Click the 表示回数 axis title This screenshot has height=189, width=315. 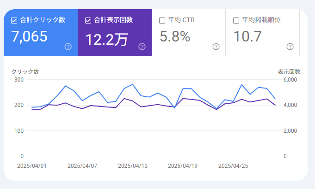point(289,71)
